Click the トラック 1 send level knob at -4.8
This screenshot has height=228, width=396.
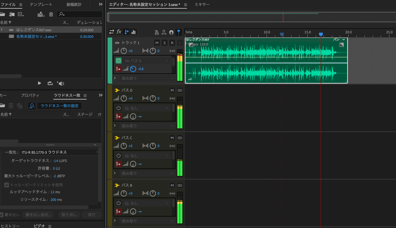133,69
